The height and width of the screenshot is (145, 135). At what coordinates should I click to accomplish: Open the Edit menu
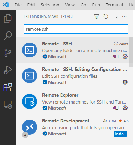pyautogui.click(x=31, y=5)
